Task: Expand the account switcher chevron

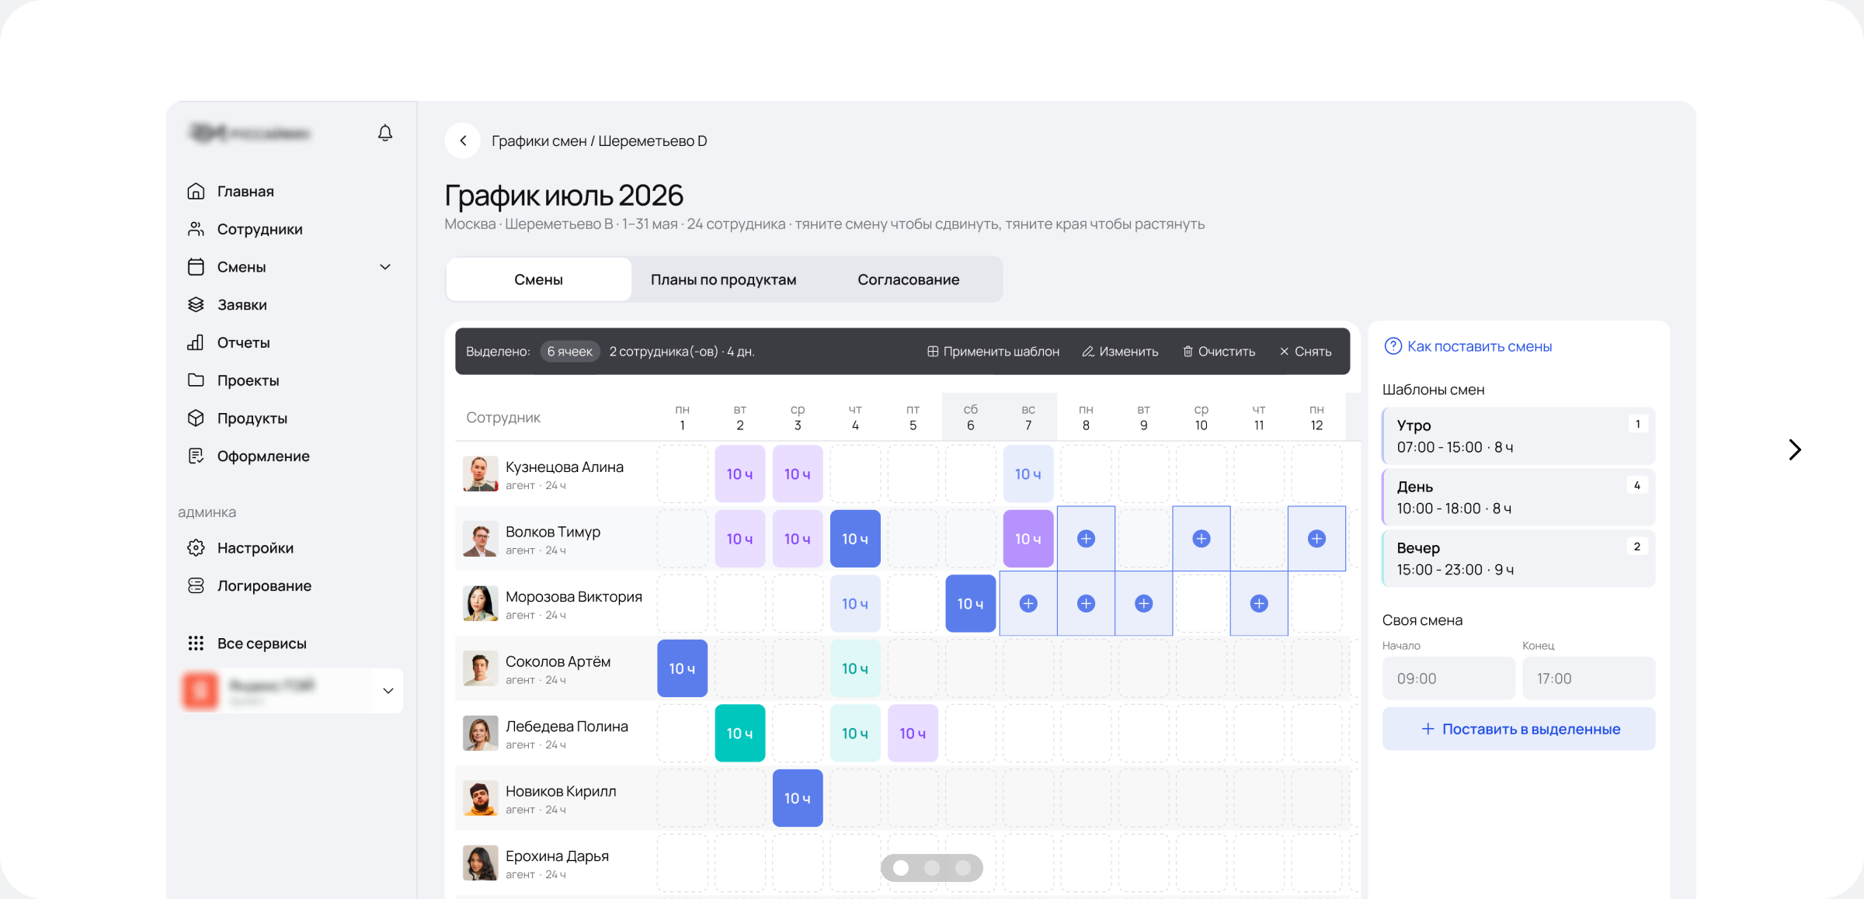Action: coord(388,690)
